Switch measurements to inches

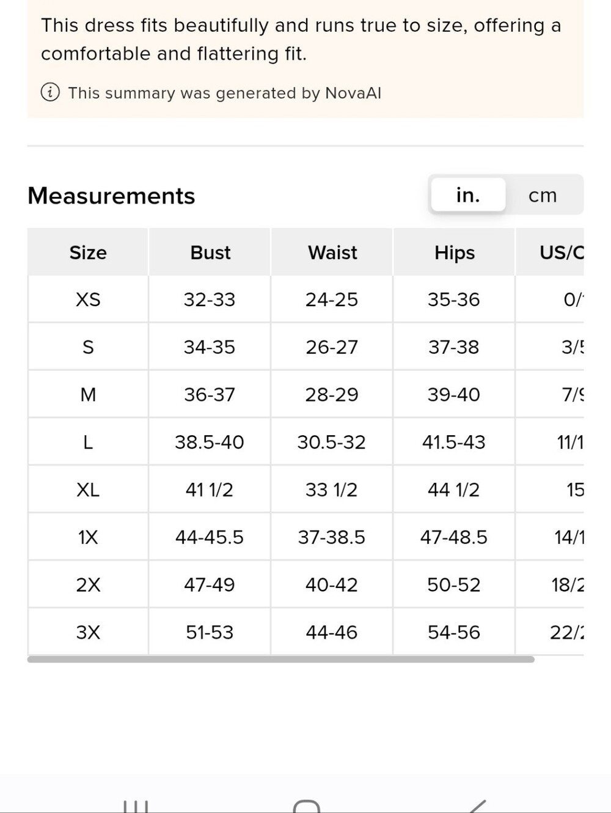(x=468, y=195)
